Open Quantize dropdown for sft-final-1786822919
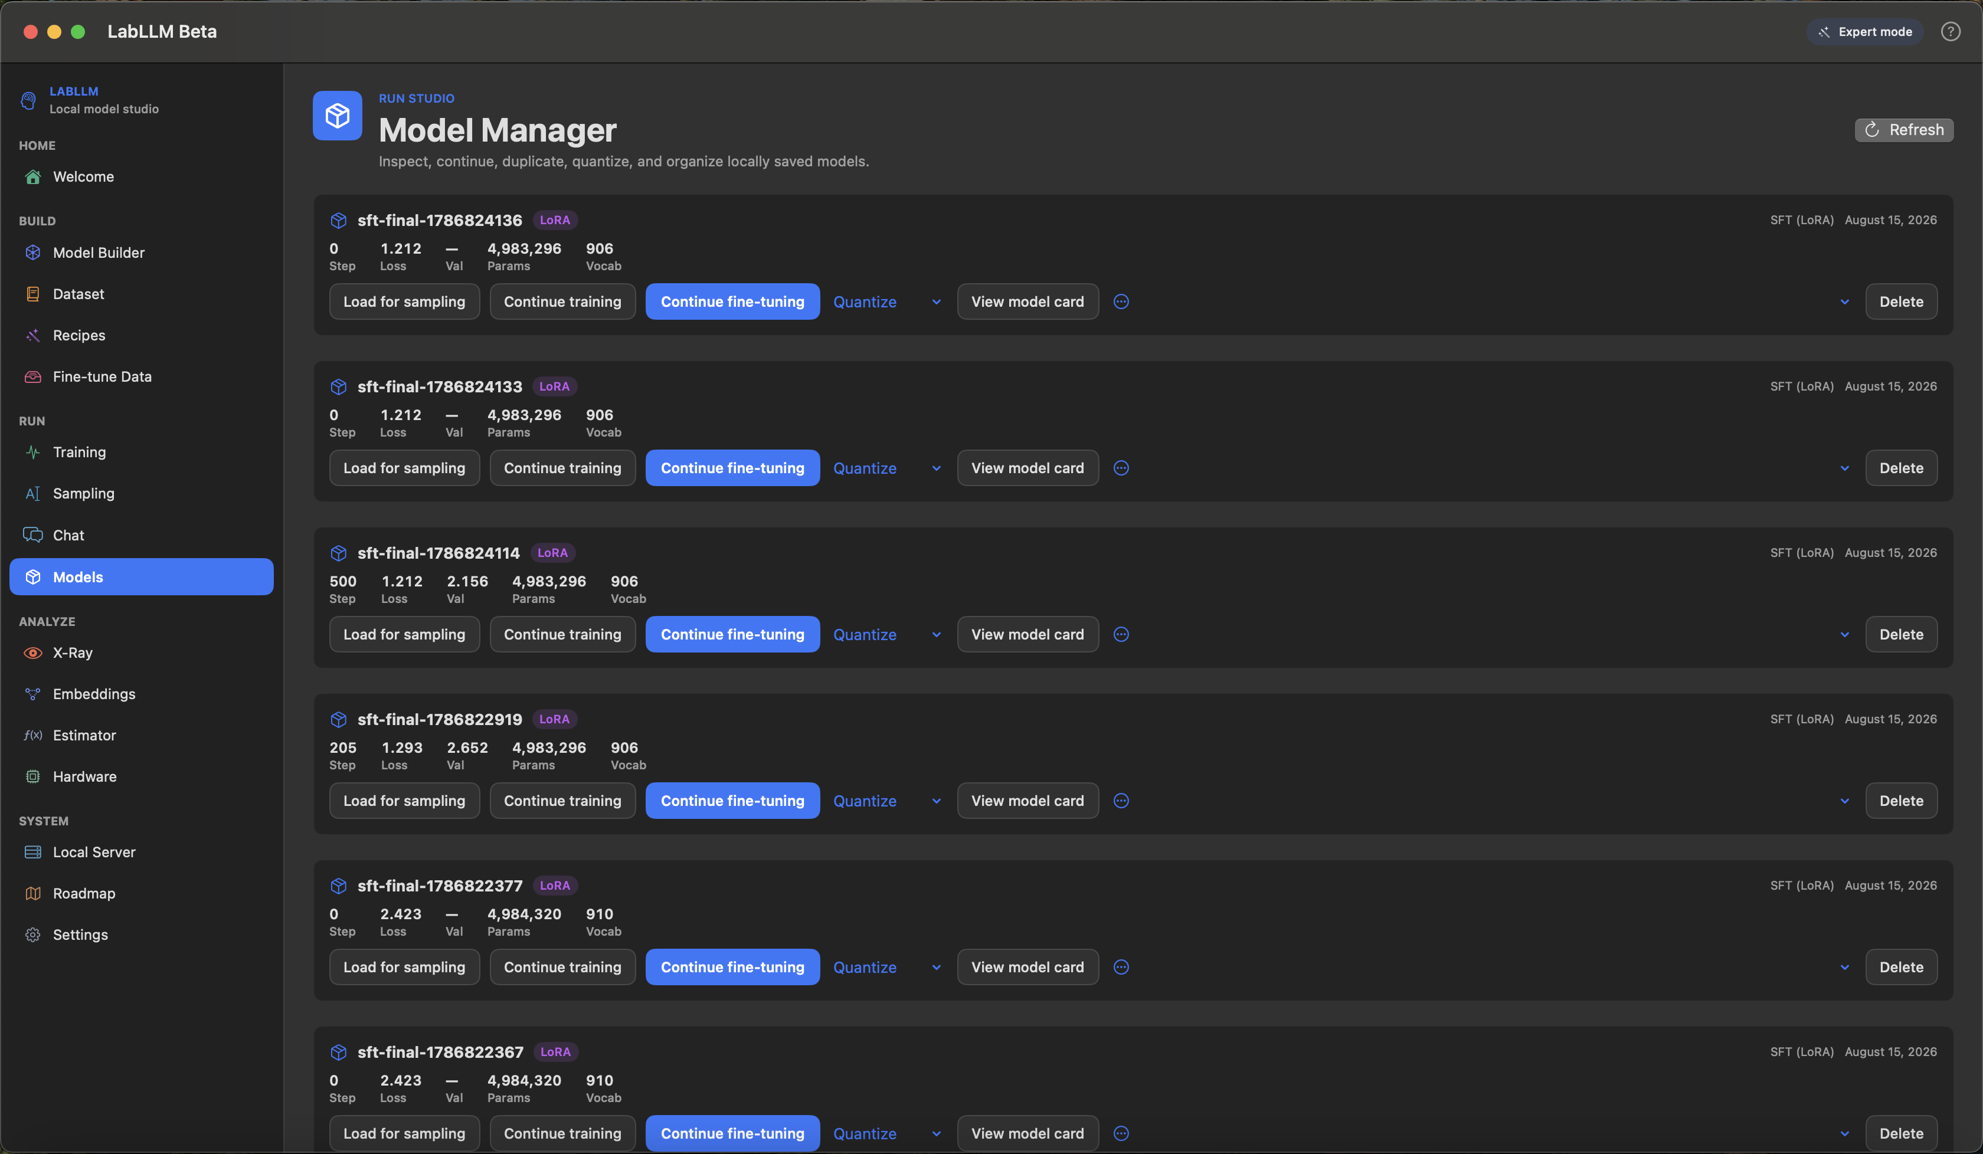 click(888, 801)
